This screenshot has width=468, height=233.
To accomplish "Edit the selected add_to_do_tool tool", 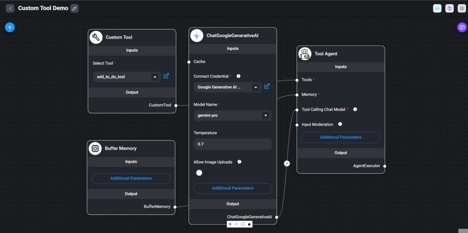I will (x=166, y=76).
